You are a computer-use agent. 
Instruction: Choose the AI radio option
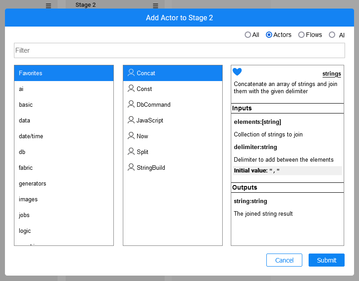click(x=332, y=35)
